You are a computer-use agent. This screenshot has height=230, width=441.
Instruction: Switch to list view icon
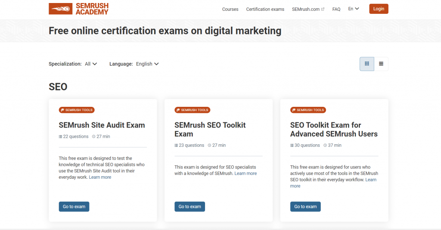click(381, 64)
